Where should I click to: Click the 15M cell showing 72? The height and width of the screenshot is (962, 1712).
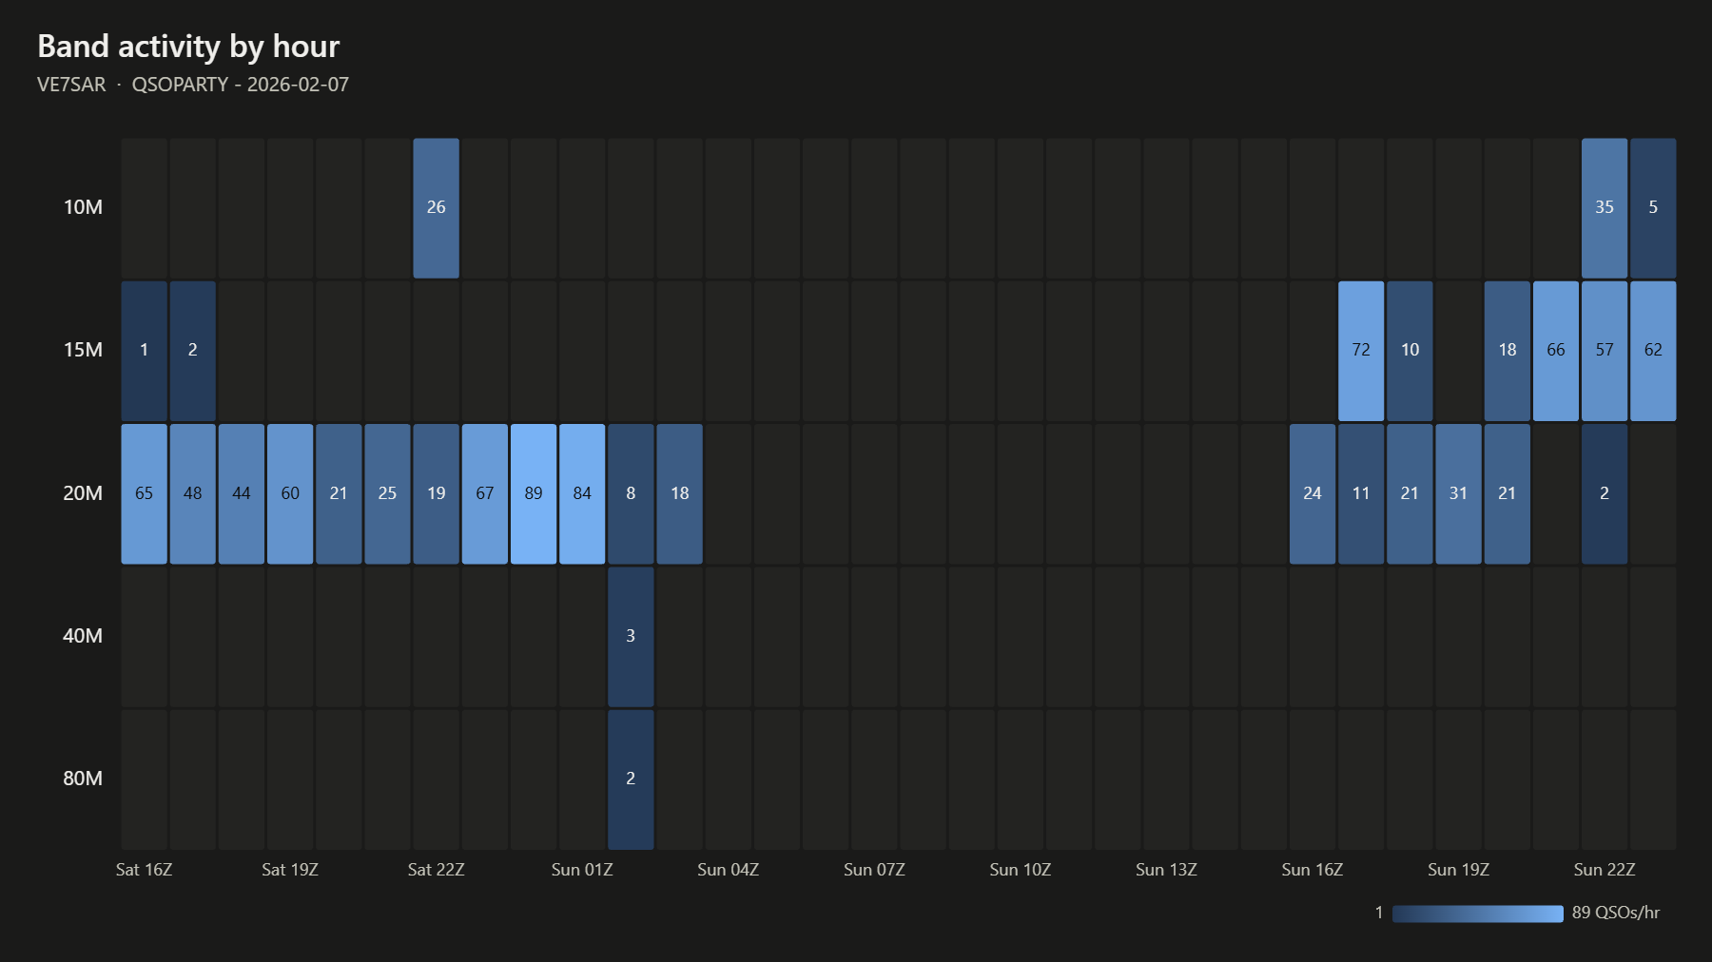[x=1361, y=351]
